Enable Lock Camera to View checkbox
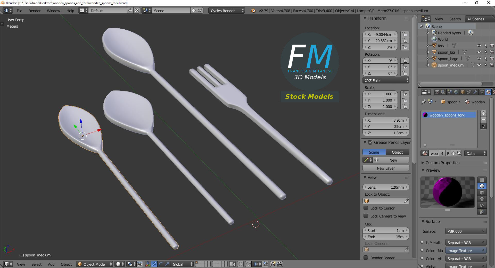The width and height of the screenshot is (495, 268). (x=366, y=216)
